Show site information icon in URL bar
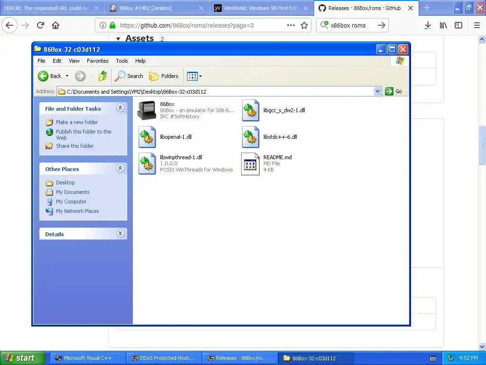Viewport: 486px width, 365px height. [x=103, y=26]
